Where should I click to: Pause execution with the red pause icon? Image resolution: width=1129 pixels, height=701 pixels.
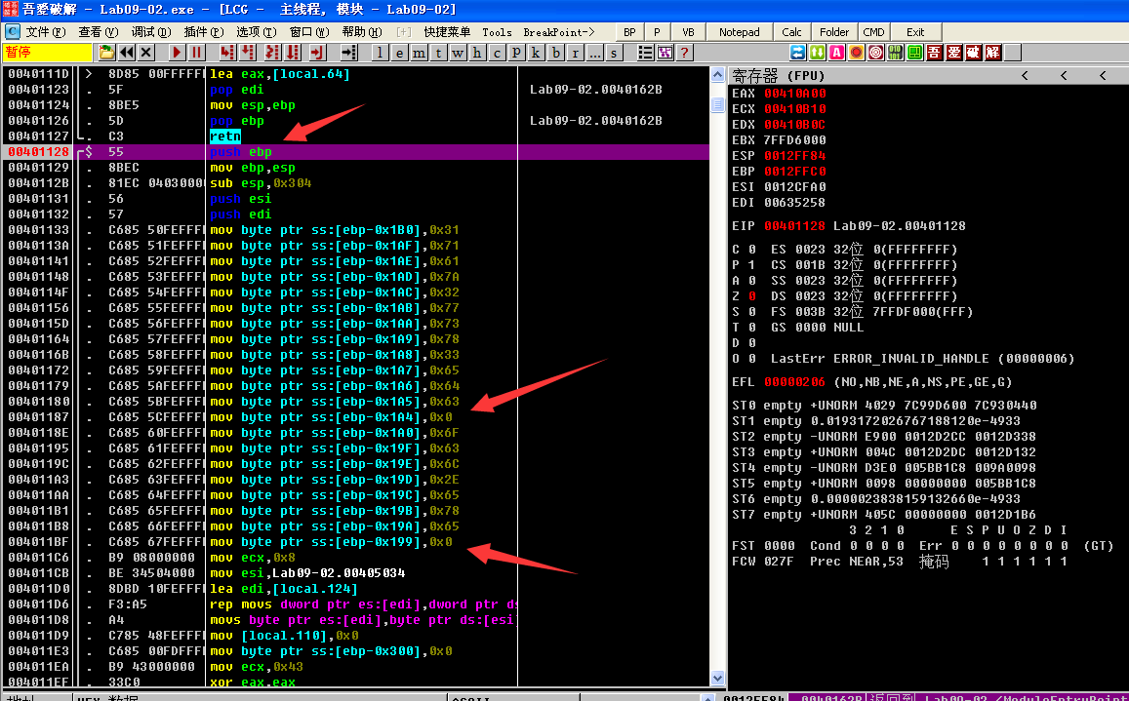[196, 53]
